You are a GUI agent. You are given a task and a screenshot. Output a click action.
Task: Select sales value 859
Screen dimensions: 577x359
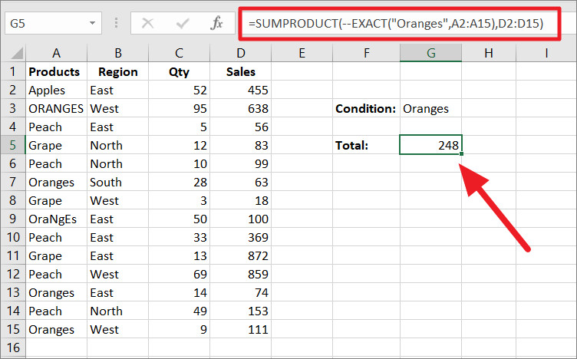pos(241,274)
